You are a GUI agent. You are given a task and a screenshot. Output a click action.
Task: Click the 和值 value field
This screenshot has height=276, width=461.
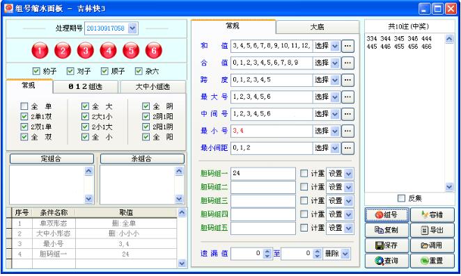point(272,46)
